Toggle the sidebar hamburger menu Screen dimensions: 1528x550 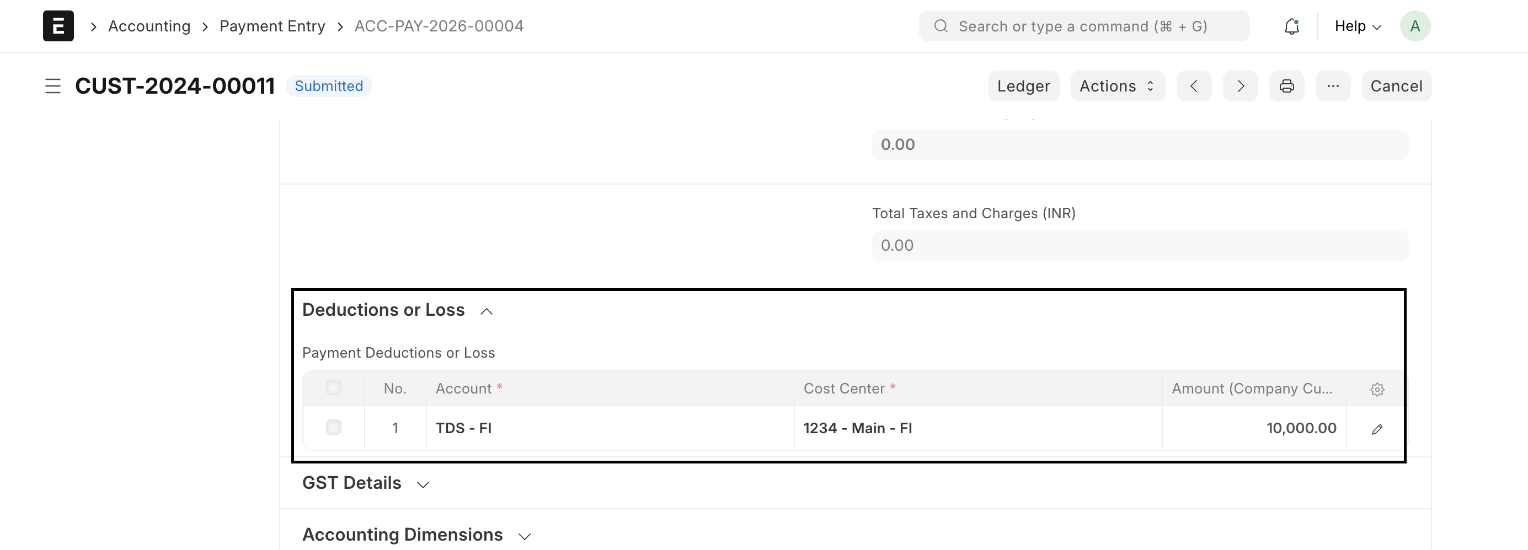(53, 86)
